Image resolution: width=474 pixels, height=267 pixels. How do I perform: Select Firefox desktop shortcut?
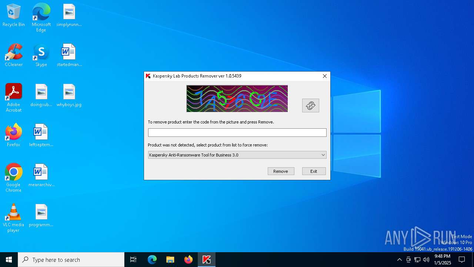(x=14, y=136)
